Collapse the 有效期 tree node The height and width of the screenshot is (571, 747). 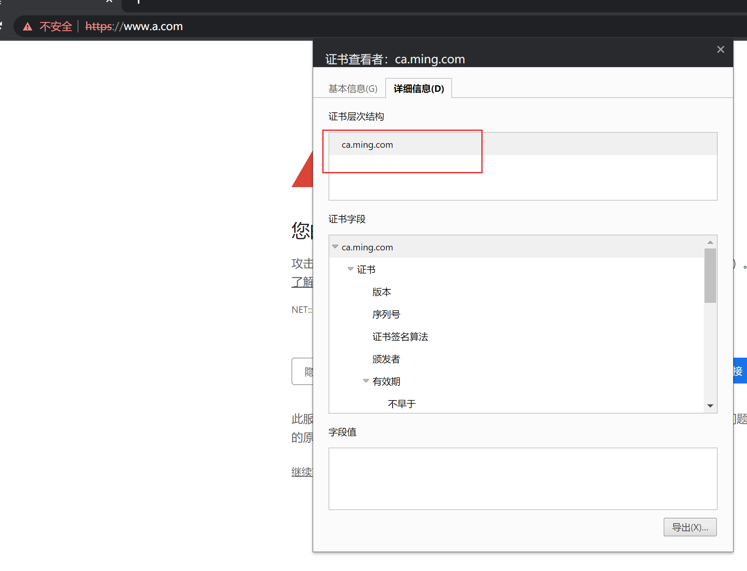click(x=366, y=381)
